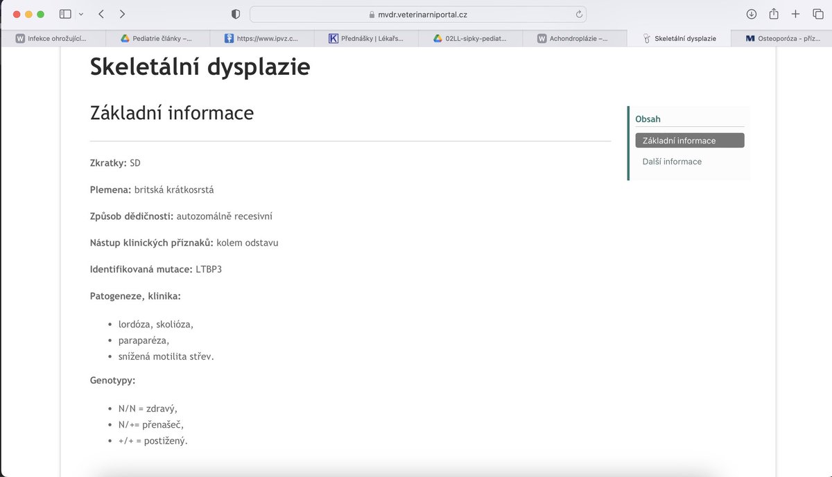This screenshot has height=477, width=832.
Task: Click the 'lordóza, skolióza,' list item
Action: (x=156, y=324)
